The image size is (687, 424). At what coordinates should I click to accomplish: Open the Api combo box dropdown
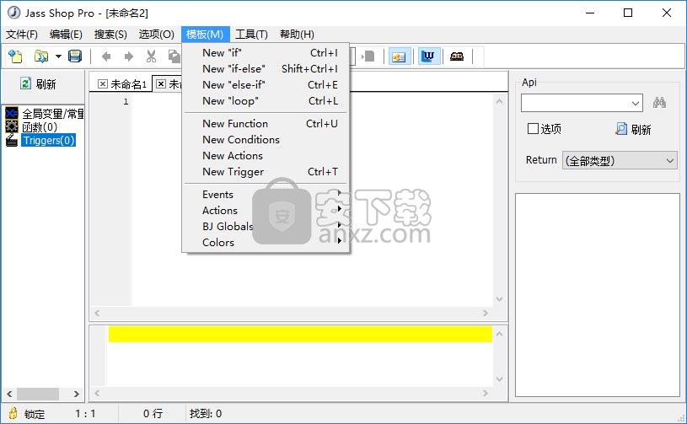(636, 104)
